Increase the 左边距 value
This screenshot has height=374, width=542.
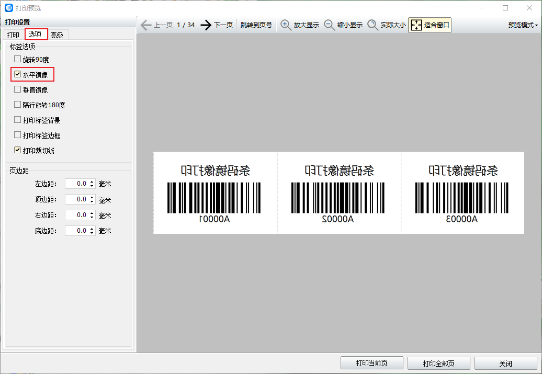pos(92,182)
